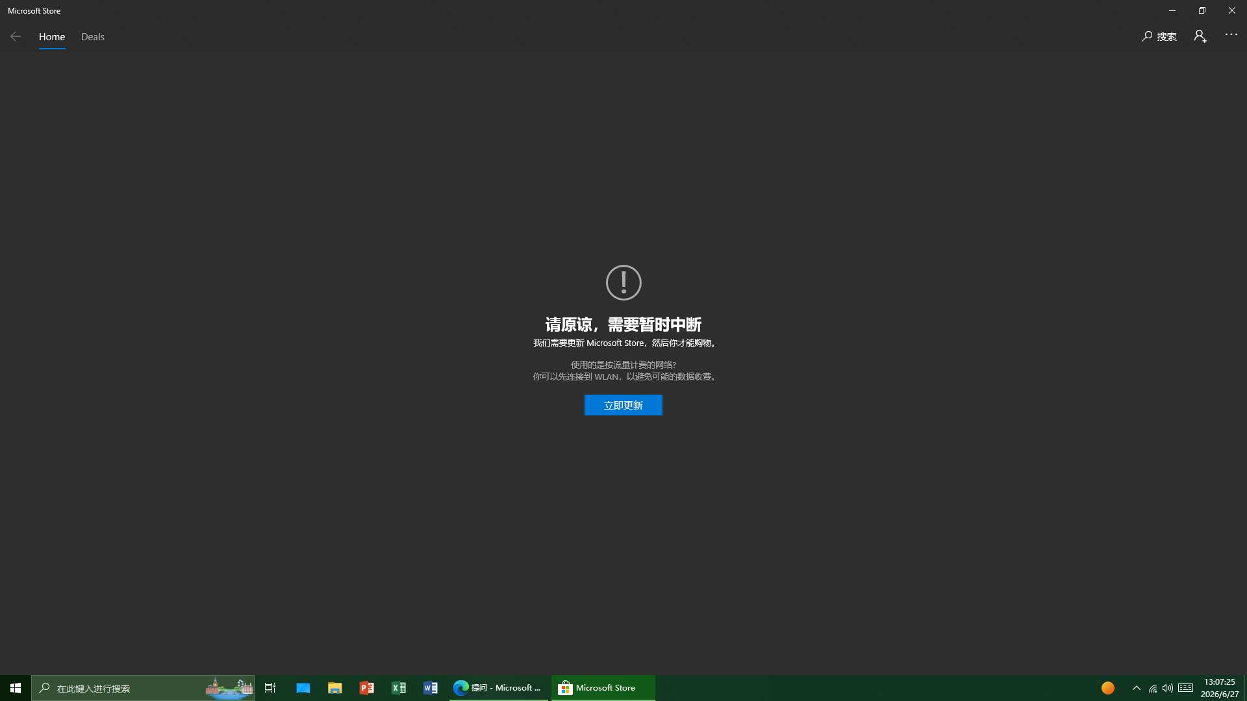Open Excel from the taskbar

[399, 688]
